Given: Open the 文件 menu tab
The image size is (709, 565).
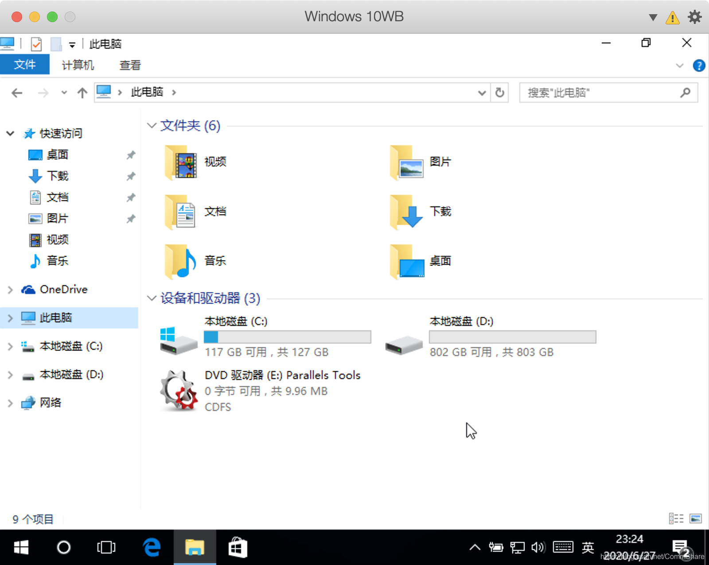Looking at the screenshot, I should point(25,65).
